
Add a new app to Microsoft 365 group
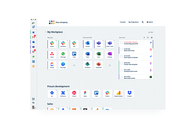point(109,65)
